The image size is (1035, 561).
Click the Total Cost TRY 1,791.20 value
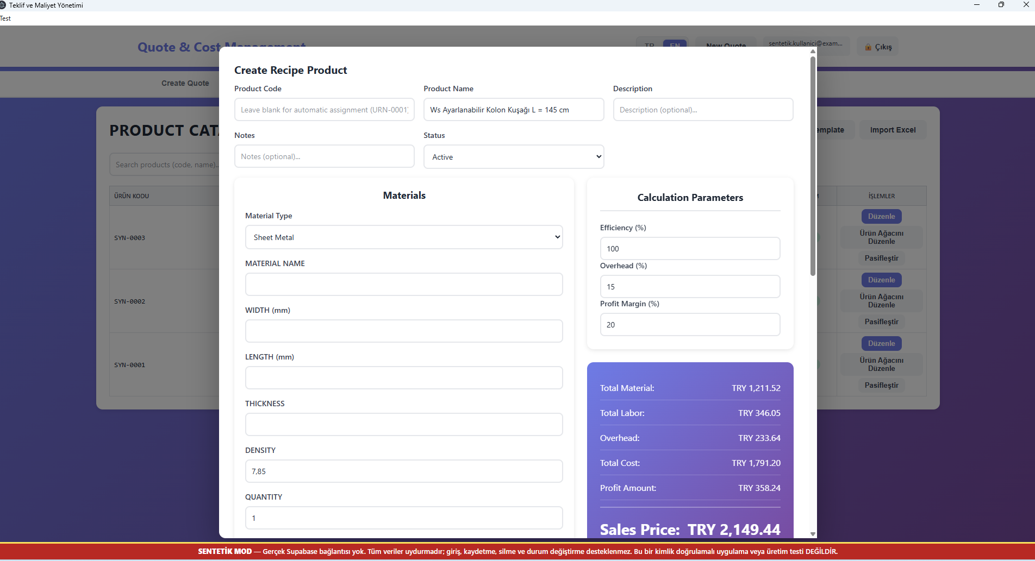tap(756, 463)
